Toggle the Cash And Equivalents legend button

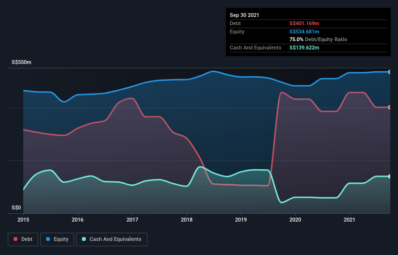click(x=111, y=239)
